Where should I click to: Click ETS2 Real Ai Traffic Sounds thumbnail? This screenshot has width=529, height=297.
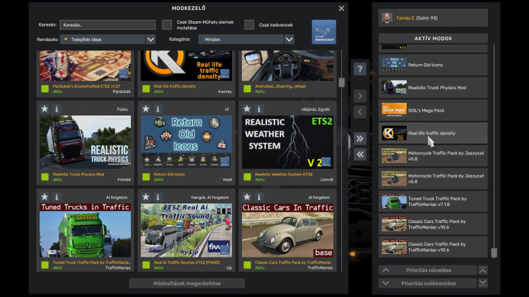[x=186, y=230]
